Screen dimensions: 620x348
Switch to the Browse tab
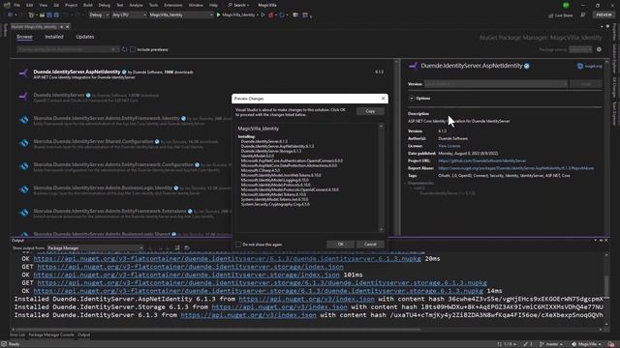pos(24,37)
